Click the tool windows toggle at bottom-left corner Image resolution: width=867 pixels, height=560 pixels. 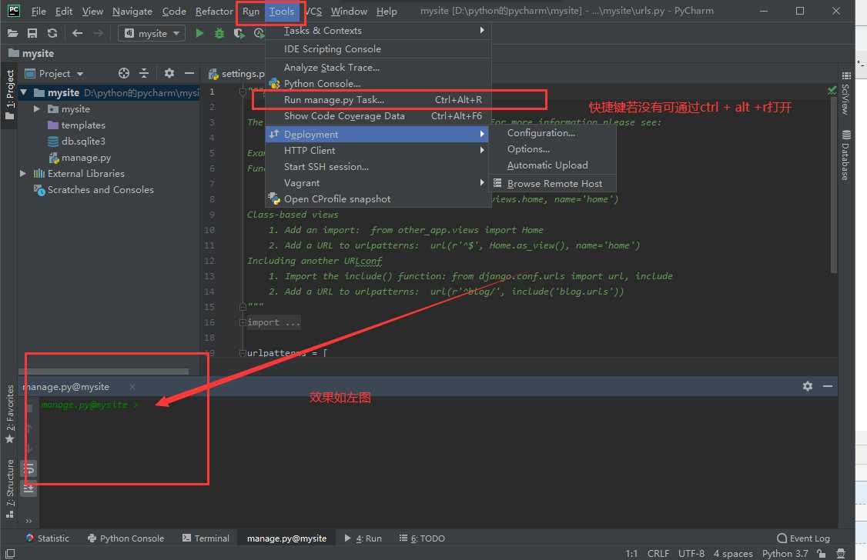pos(10,553)
